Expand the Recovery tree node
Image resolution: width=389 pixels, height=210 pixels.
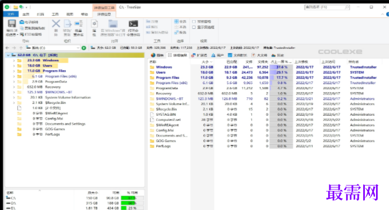14,87
